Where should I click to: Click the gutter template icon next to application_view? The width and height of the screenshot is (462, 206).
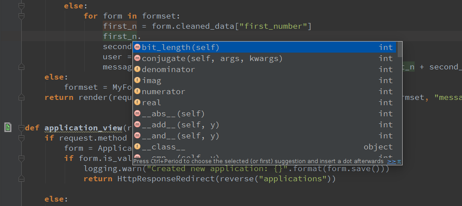click(x=8, y=127)
